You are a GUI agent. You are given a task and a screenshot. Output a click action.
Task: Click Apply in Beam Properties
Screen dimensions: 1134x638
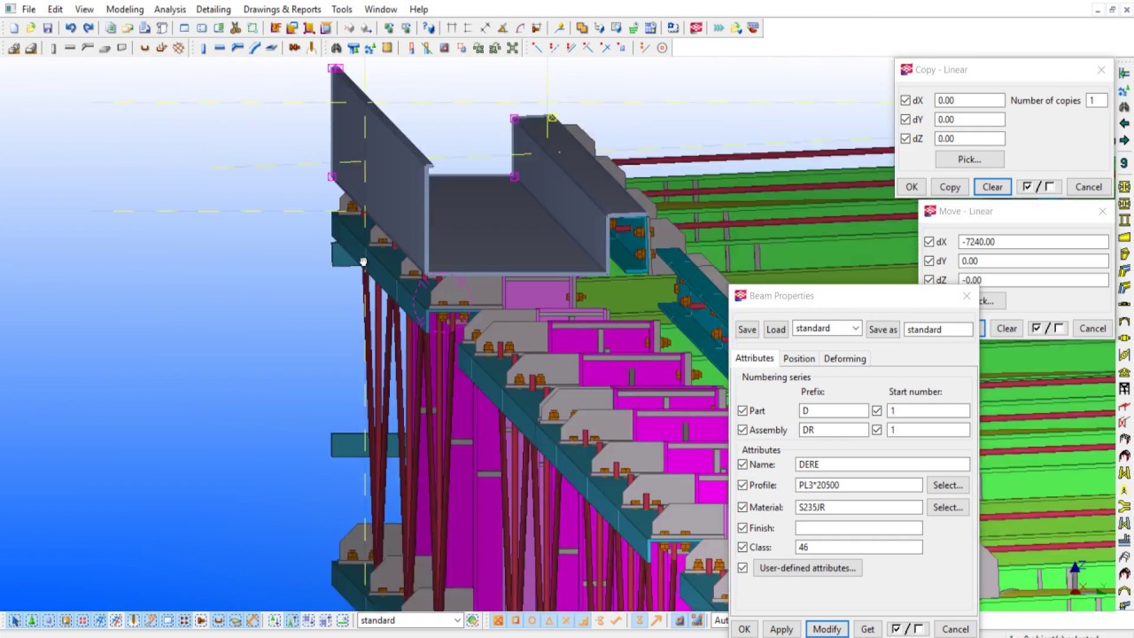(x=781, y=629)
